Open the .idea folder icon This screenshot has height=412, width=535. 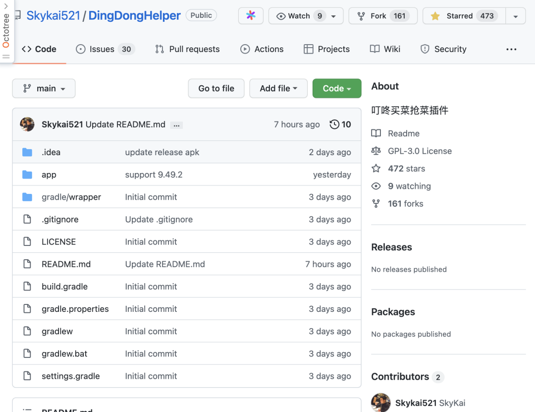tap(27, 152)
